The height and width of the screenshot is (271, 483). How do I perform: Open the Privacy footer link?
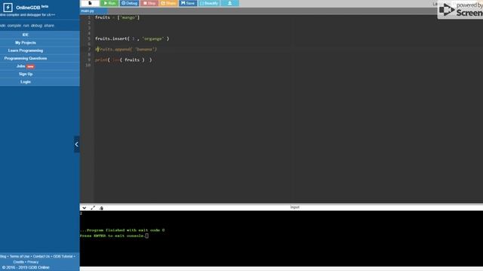32,262
